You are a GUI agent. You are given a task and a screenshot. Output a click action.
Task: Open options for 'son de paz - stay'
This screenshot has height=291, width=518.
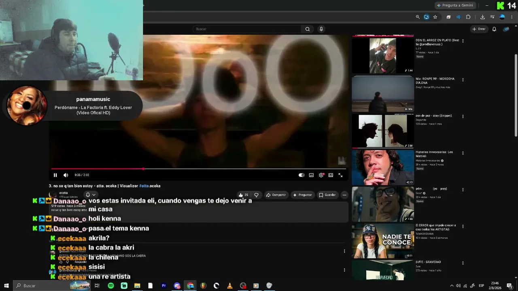(x=463, y=116)
